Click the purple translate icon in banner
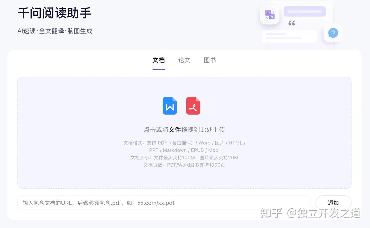The width and height of the screenshot is (370, 228). 270,15
